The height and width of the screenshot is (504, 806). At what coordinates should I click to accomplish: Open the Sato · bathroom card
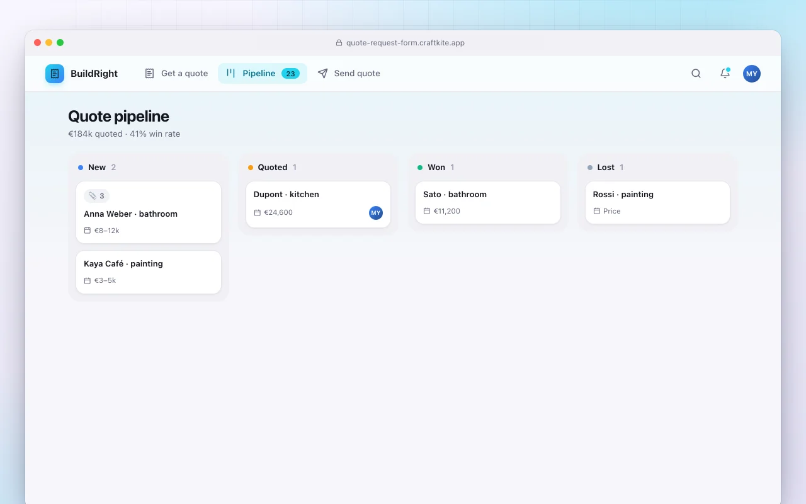point(488,202)
